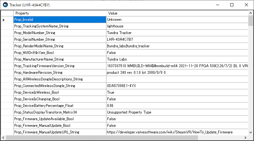Click the vertical scrollbar up arrow
The image size is (254, 141).
[x=251, y=13]
